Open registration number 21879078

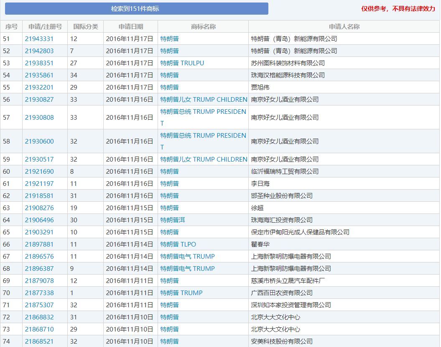39,280
